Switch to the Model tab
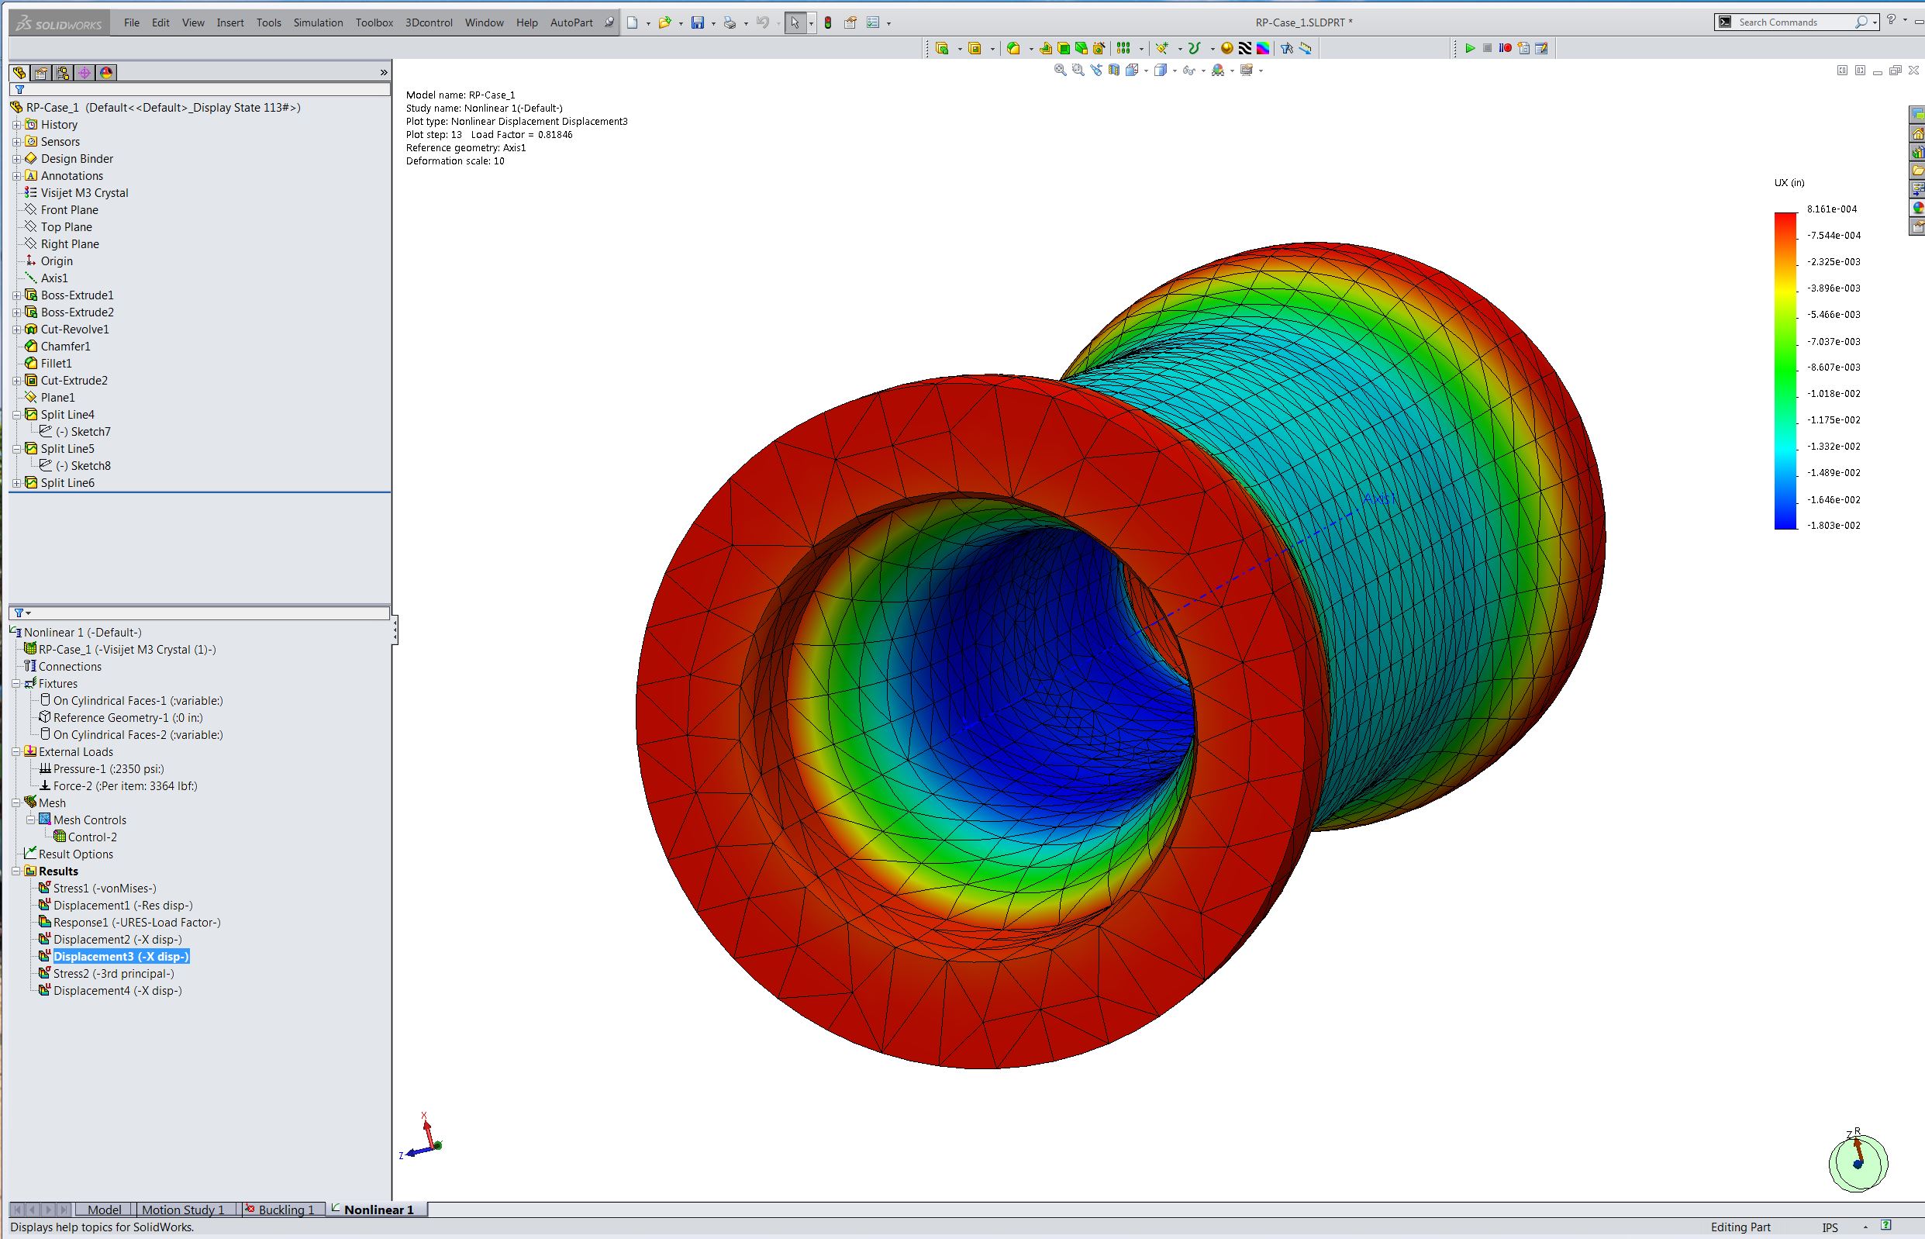 (x=105, y=1210)
